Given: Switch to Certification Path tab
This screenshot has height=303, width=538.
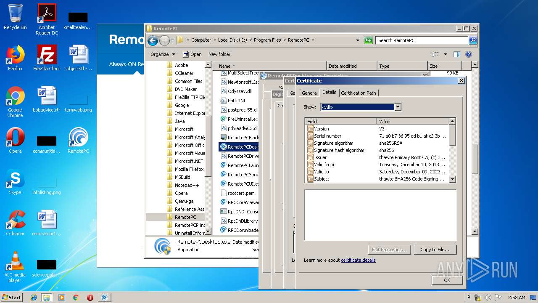Looking at the screenshot, I should pos(359,93).
